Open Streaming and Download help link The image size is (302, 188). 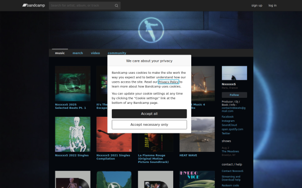pyautogui.click(x=231, y=178)
